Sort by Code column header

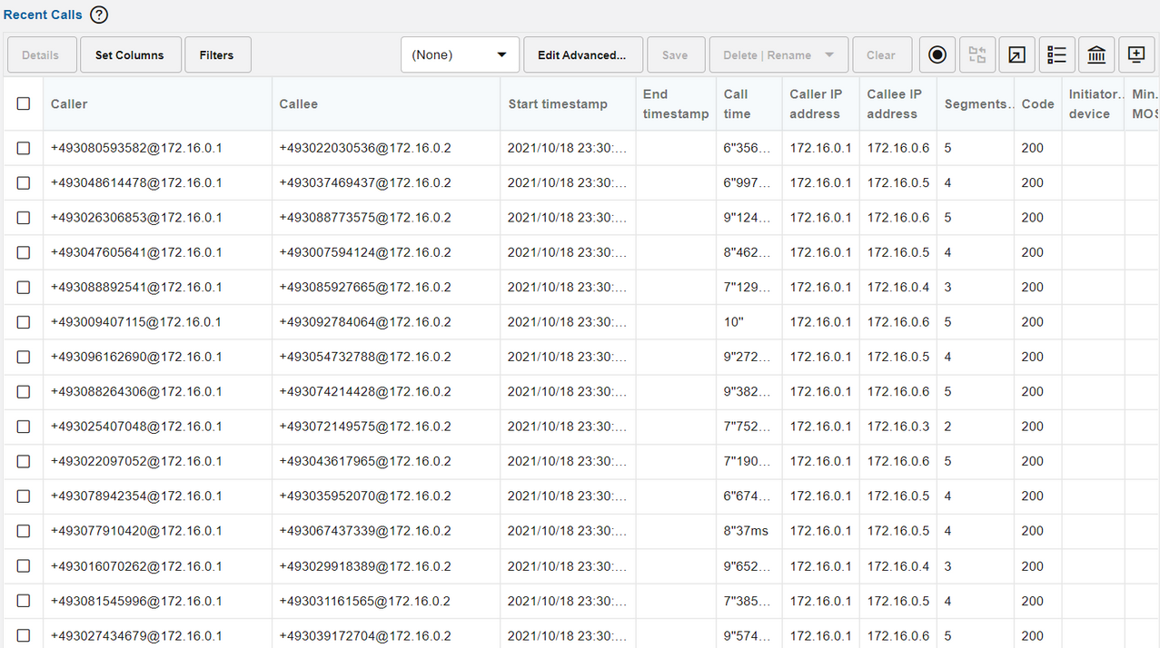(x=1037, y=103)
